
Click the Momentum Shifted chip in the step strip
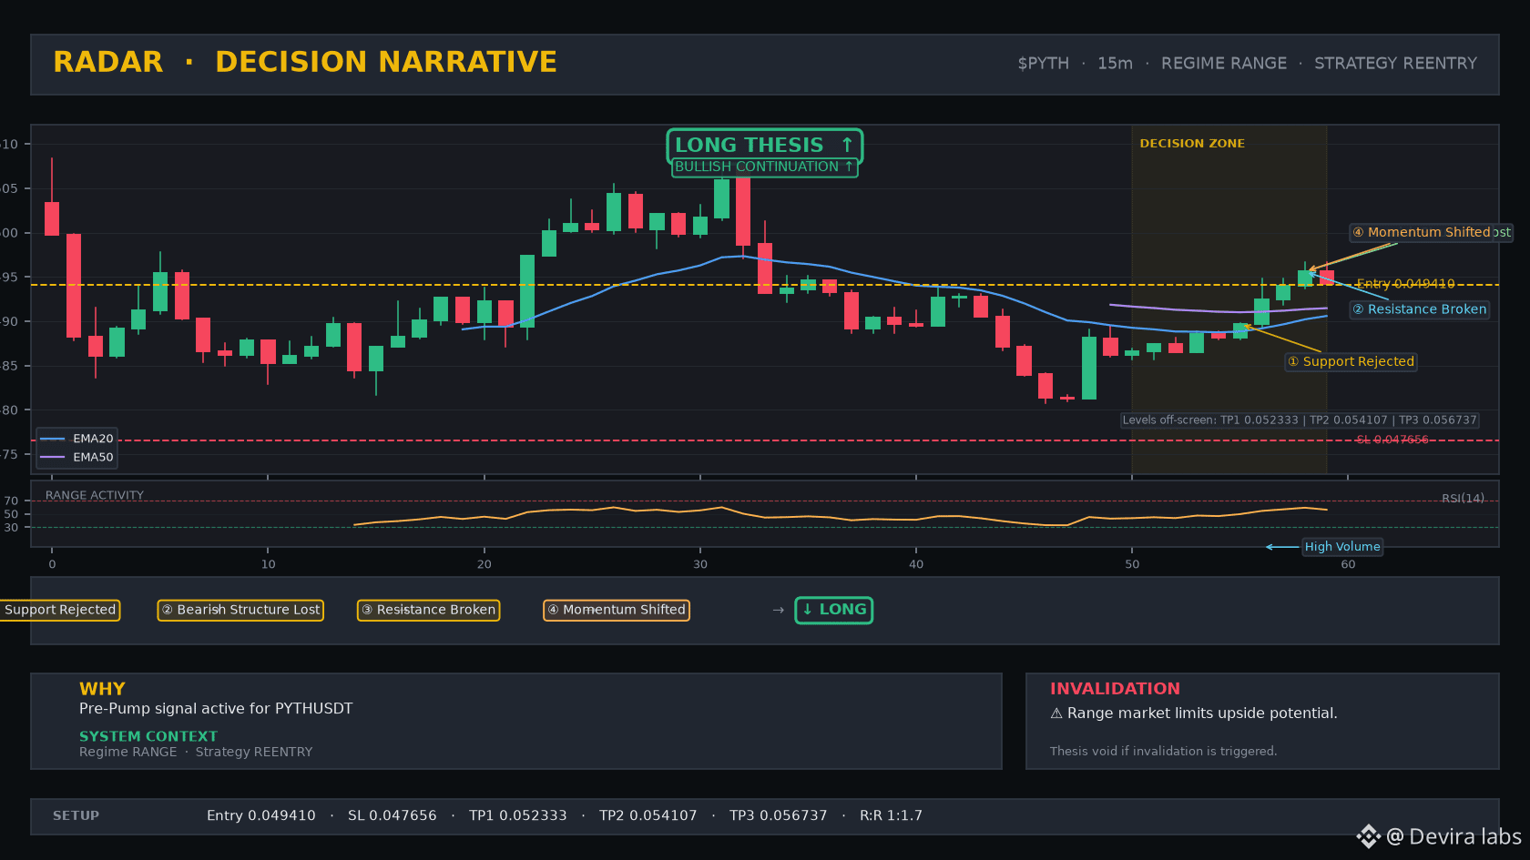click(616, 610)
